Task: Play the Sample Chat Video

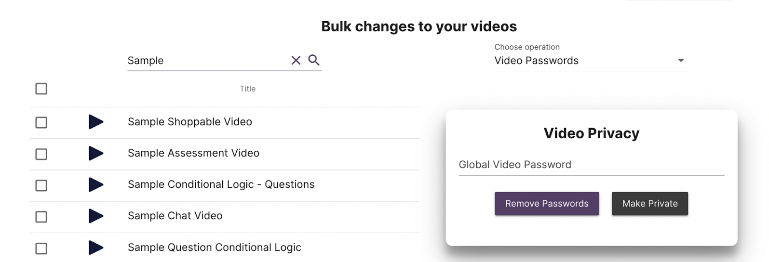Action: tap(96, 216)
